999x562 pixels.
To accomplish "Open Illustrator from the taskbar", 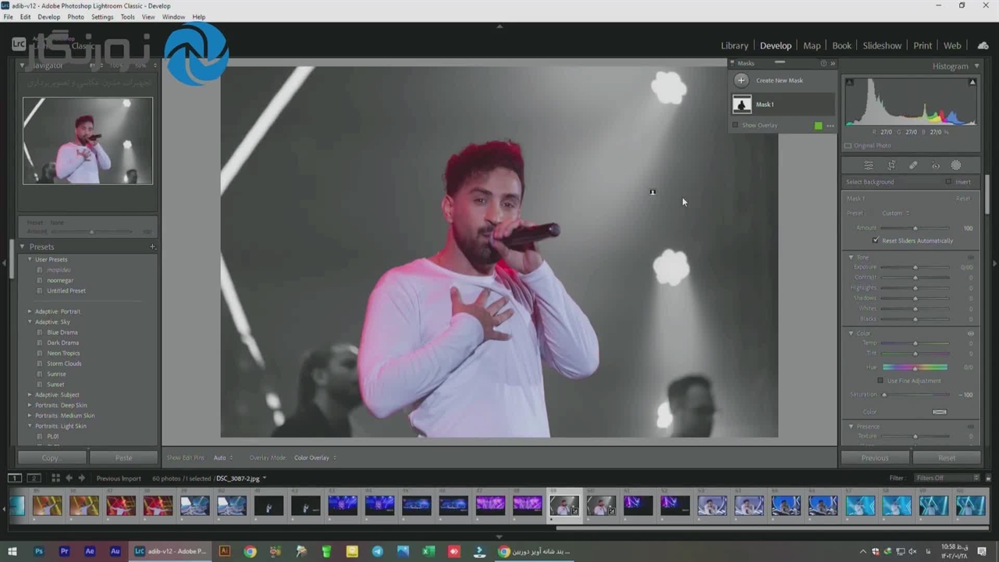I will [x=225, y=551].
